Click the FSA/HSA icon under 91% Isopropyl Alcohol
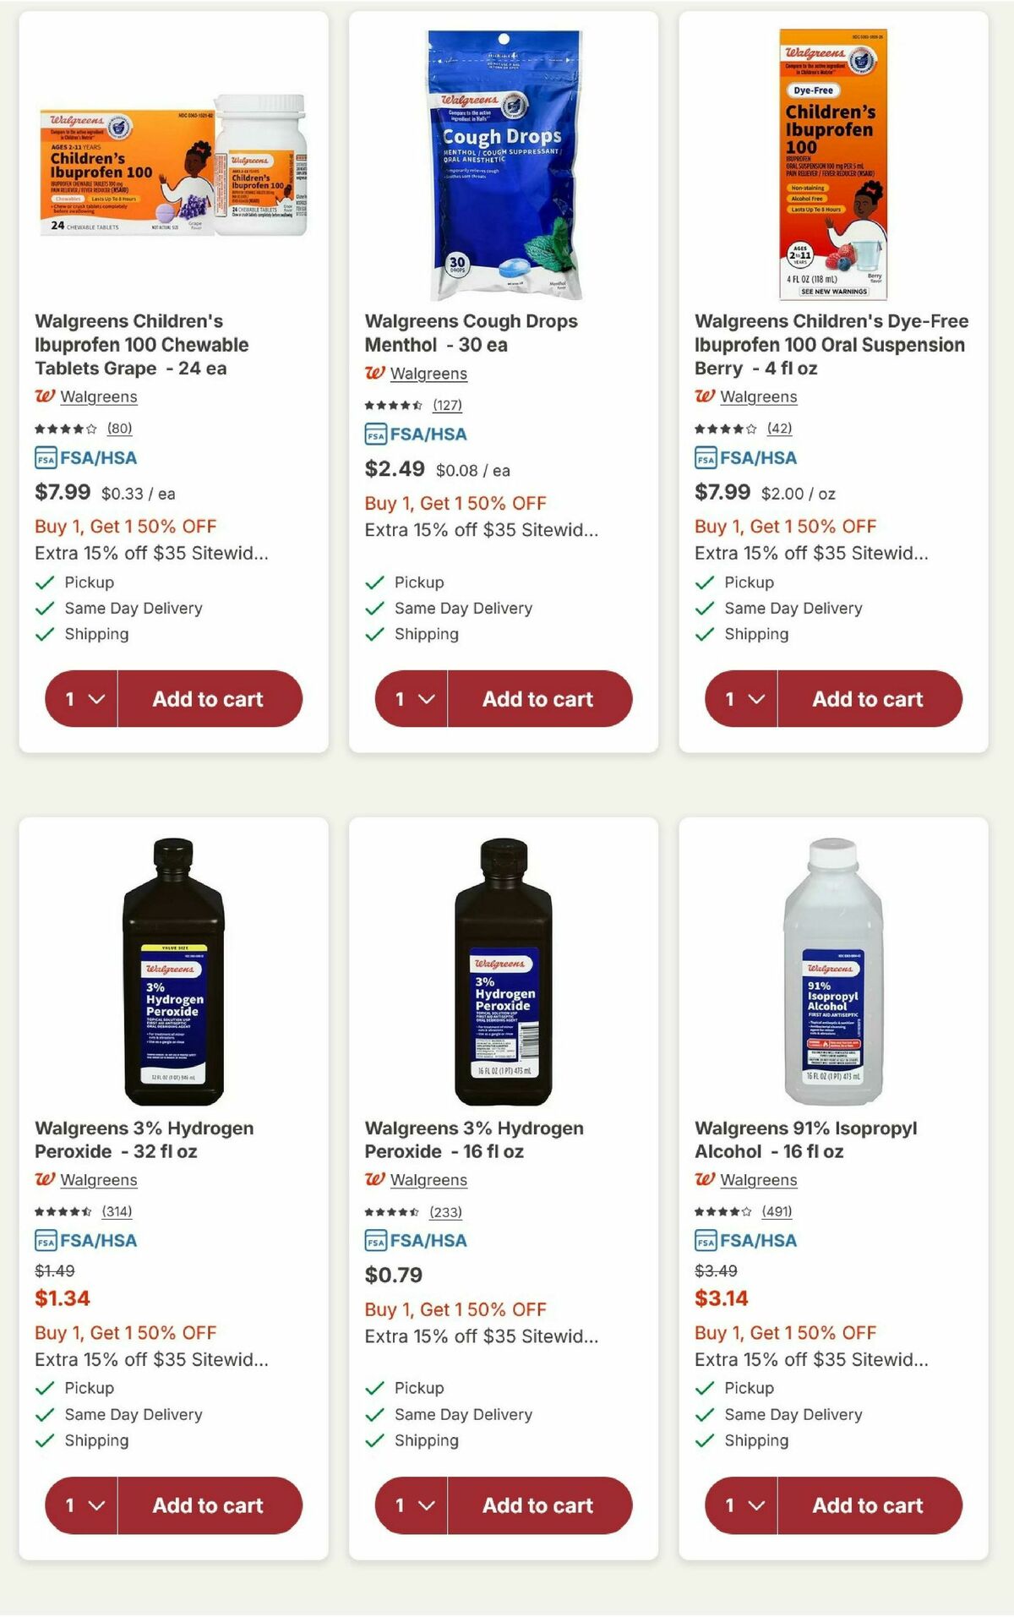The height and width of the screenshot is (1617, 1014). pos(706,1240)
